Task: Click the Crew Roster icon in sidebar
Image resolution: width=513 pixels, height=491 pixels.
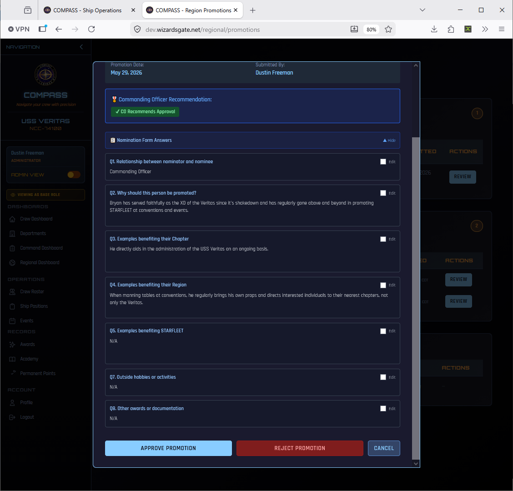Action: click(12, 292)
